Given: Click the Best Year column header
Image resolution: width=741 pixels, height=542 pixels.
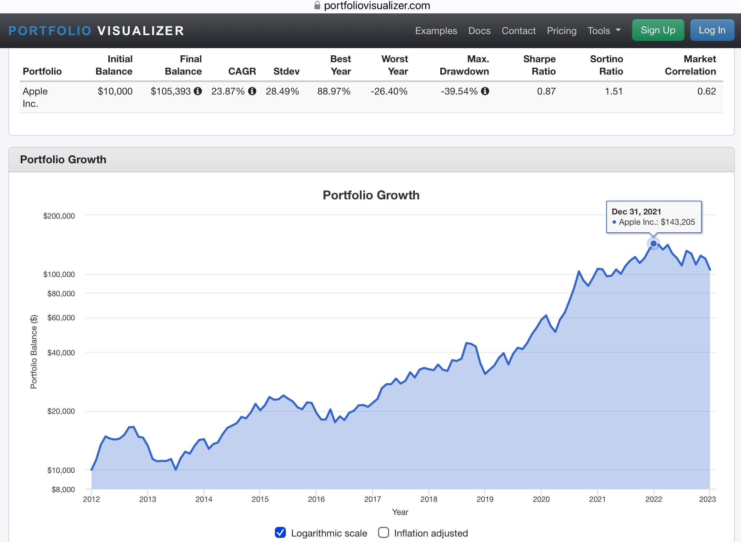Looking at the screenshot, I should [x=341, y=65].
